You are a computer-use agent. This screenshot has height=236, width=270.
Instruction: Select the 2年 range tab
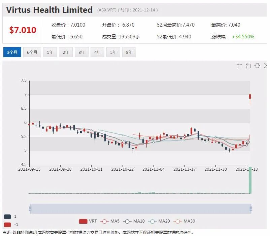click(66, 52)
